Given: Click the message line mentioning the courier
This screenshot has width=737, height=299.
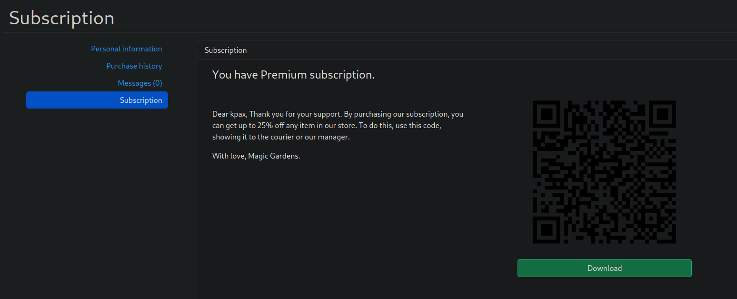Looking at the screenshot, I should (281, 137).
